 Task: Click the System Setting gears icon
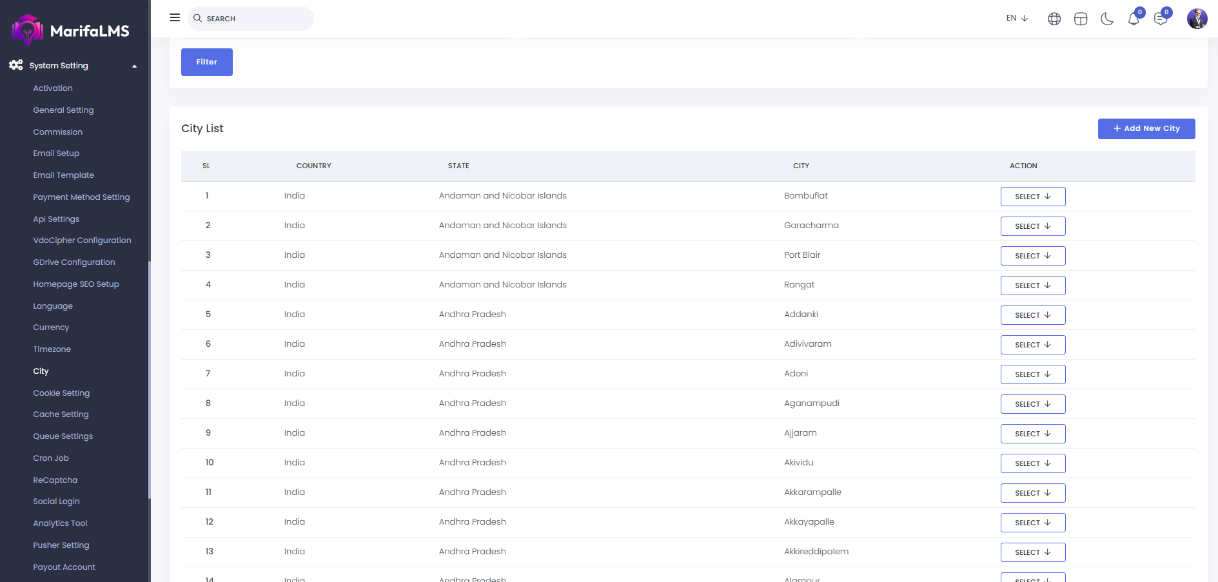16,65
